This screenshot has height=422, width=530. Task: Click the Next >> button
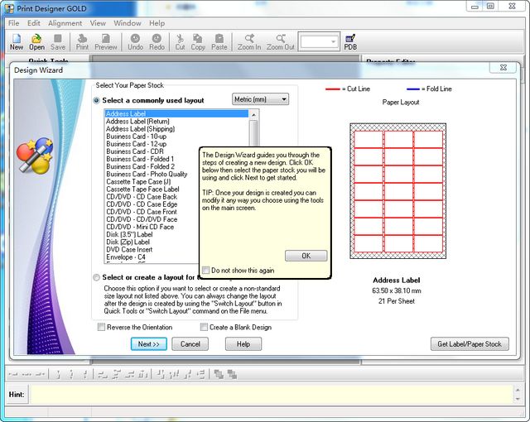pos(149,344)
